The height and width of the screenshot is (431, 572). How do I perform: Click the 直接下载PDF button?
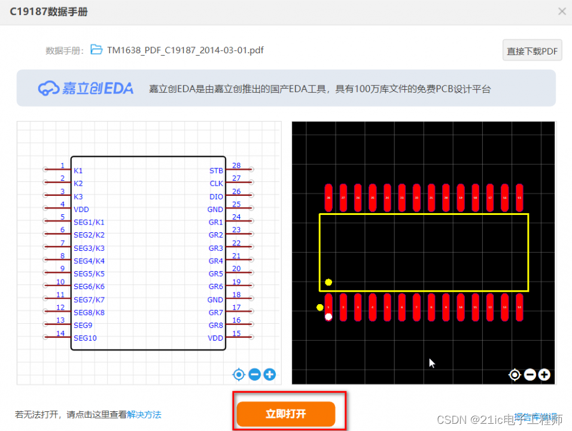(532, 50)
